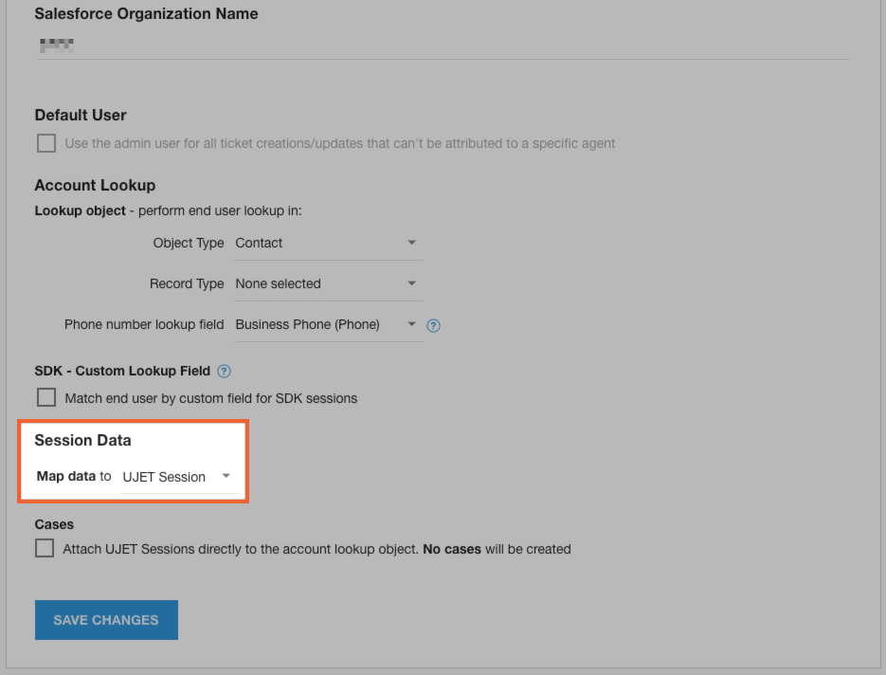Click the Default User heading
The image size is (886, 675).
pos(81,116)
